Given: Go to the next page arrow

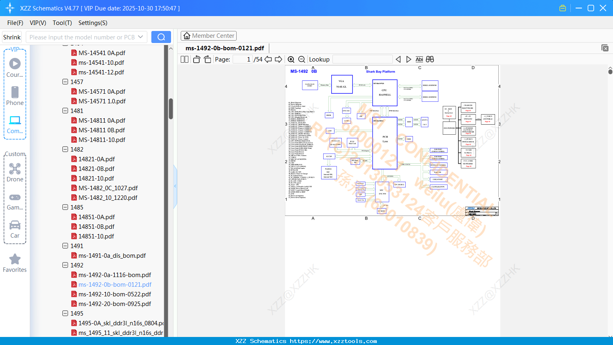Looking at the screenshot, I should click(x=278, y=59).
